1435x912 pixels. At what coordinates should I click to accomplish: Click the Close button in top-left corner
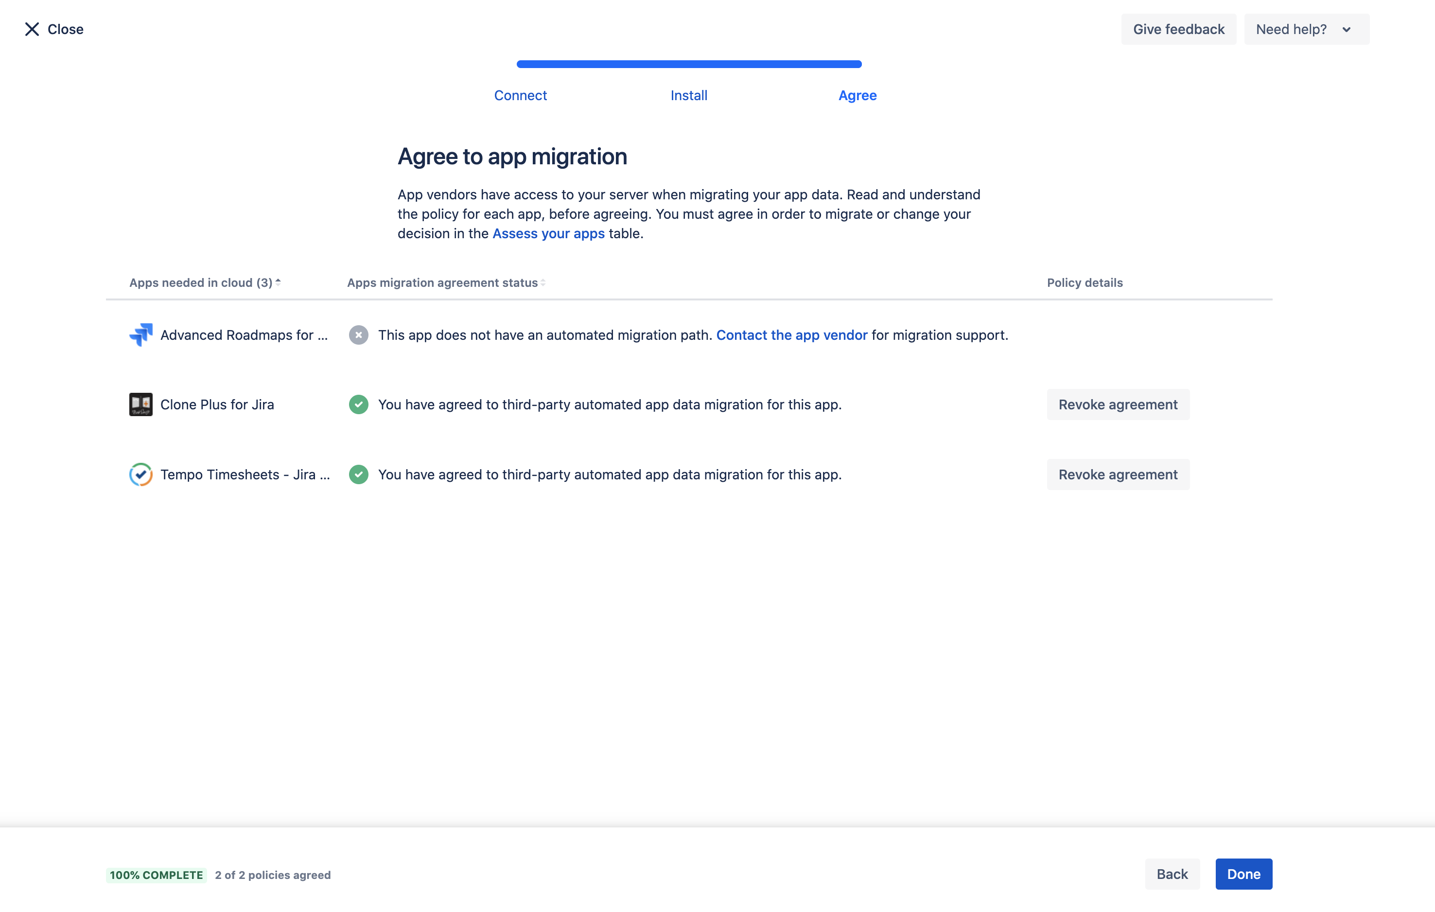(x=53, y=29)
